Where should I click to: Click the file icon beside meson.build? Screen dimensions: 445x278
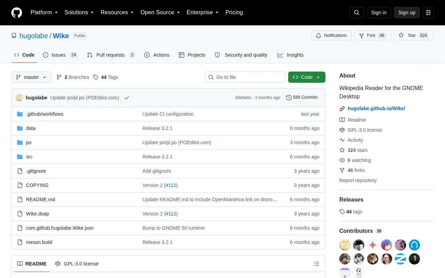click(x=20, y=242)
